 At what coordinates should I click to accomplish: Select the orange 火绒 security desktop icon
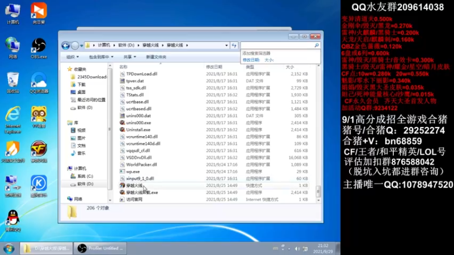[x=12, y=151]
